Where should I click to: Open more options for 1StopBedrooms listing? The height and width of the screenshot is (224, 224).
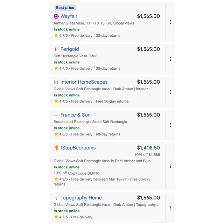click(x=170, y=166)
